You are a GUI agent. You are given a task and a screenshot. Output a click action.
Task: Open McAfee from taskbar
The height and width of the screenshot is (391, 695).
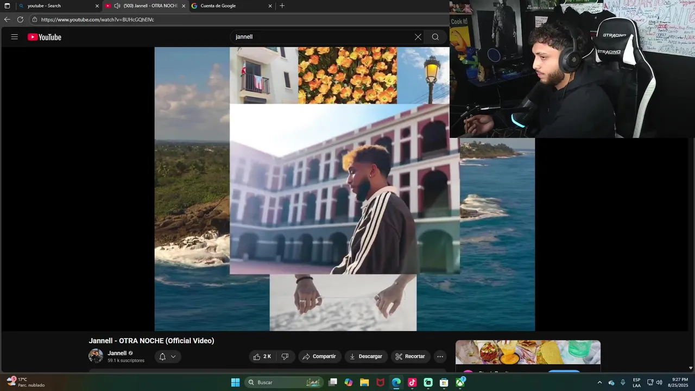click(x=380, y=382)
